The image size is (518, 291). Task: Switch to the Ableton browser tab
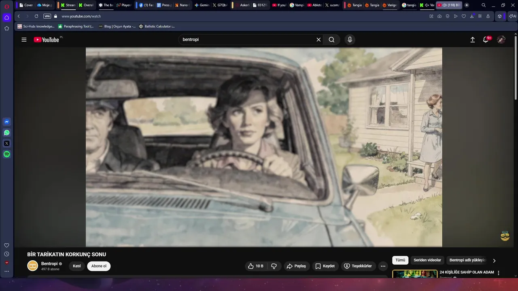(314, 5)
